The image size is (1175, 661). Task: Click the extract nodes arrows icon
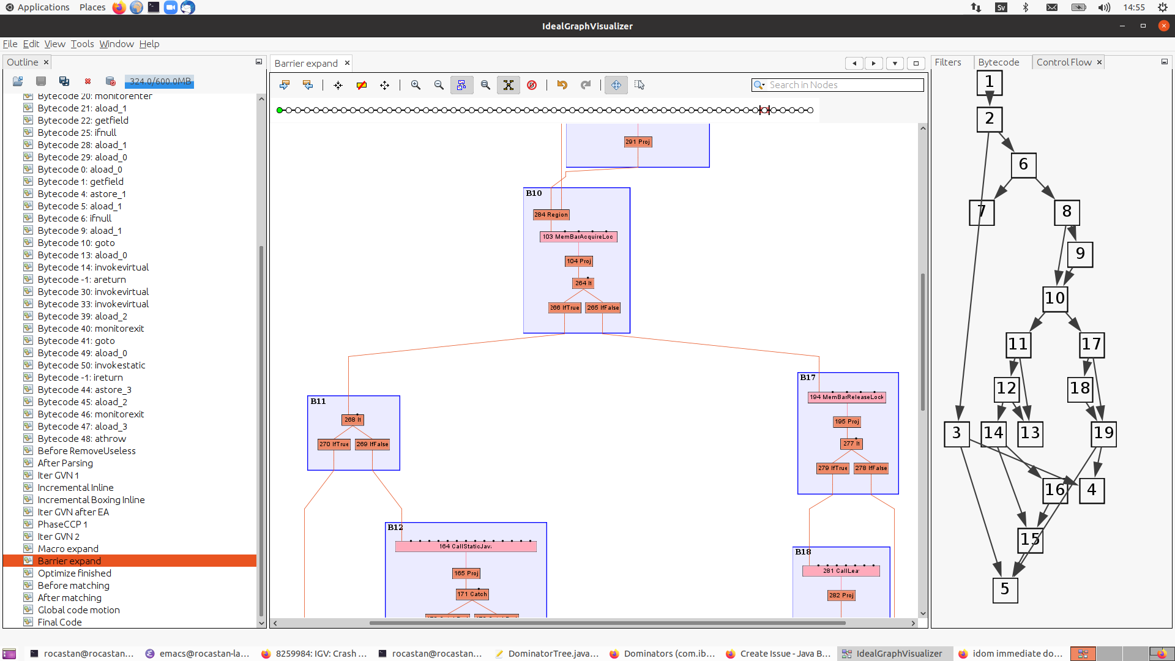tap(338, 85)
